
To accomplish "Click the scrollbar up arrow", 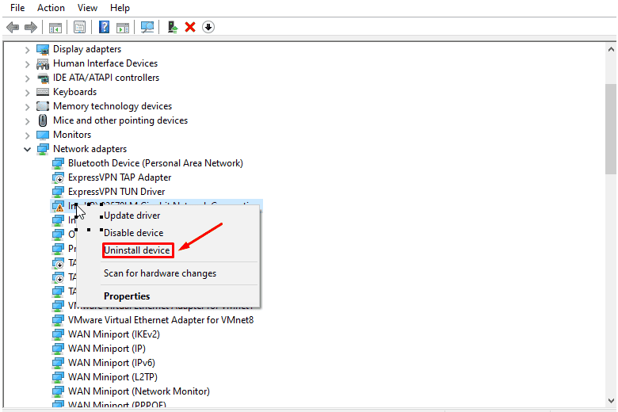I will (611, 49).
